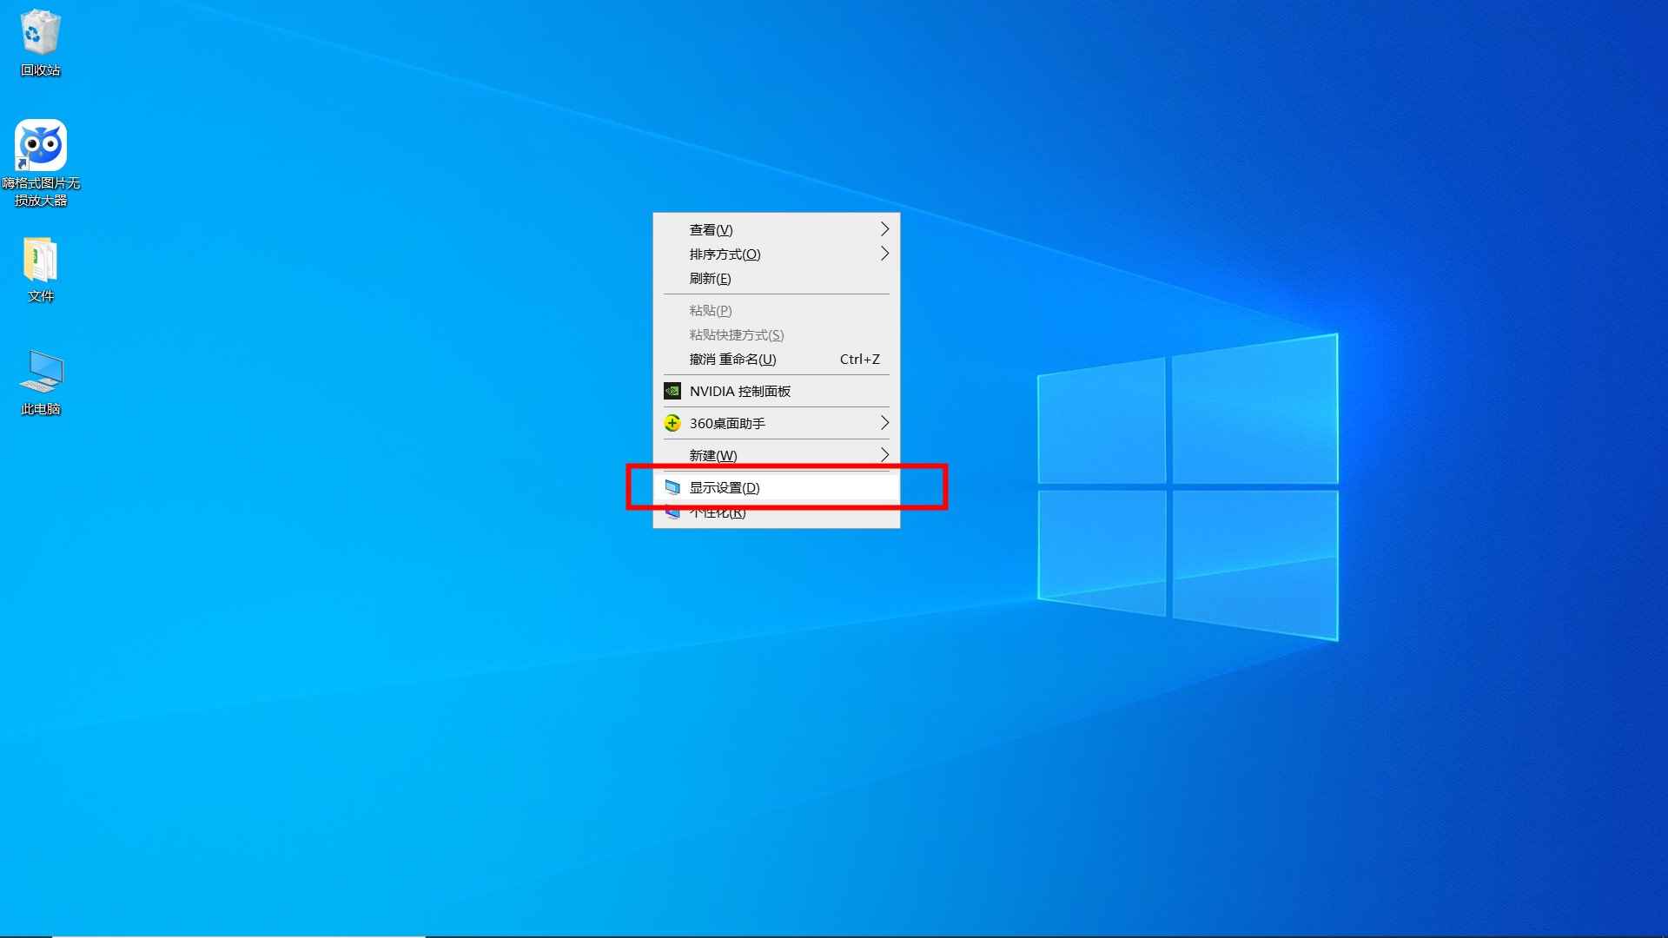
Task: Click 撤消 重命名(U) to undo rename
Action: point(731,359)
